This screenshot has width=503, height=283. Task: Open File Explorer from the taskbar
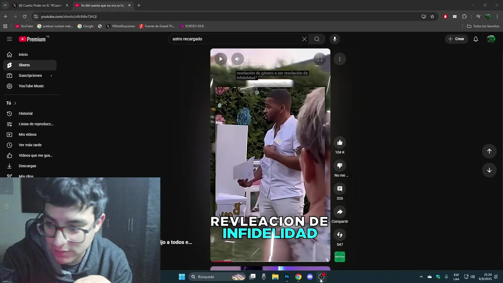pyautogui.click(x=275, y=277)
